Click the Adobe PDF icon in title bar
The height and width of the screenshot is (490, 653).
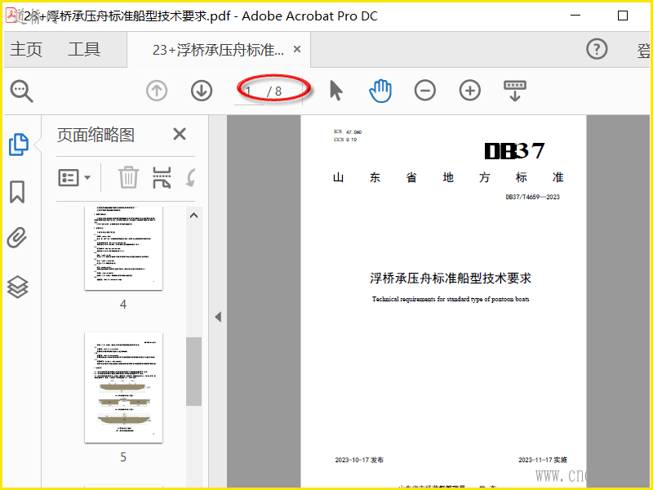tap(11, 16)
